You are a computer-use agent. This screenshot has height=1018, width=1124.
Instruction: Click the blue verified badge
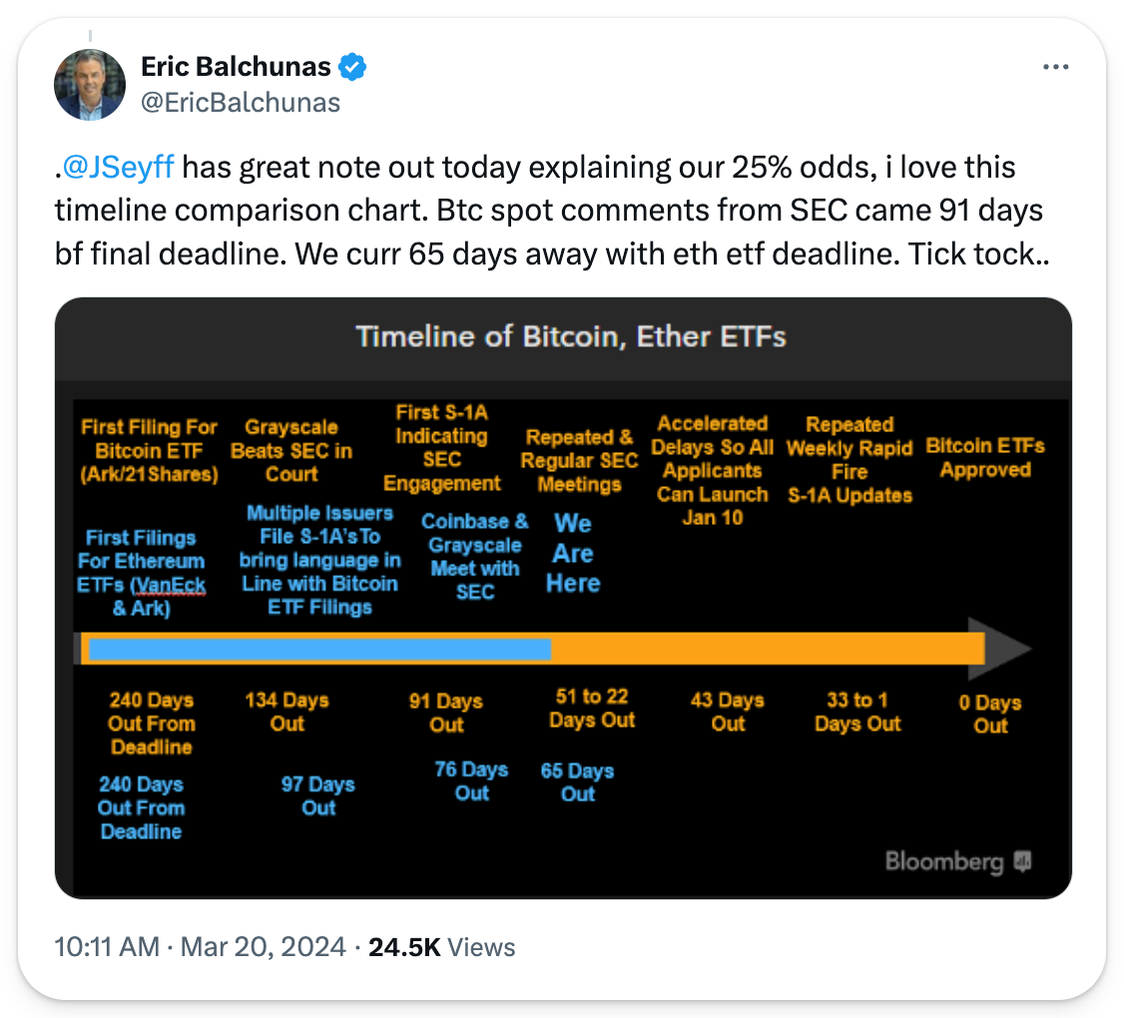[x=352, y=68]
